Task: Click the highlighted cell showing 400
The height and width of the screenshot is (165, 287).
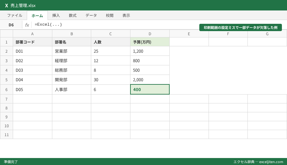Action: pos(150,89)
